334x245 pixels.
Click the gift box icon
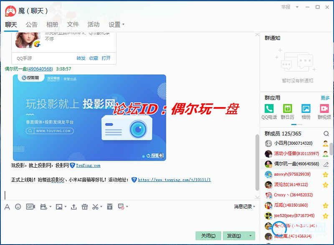click(x=85, y=207)
